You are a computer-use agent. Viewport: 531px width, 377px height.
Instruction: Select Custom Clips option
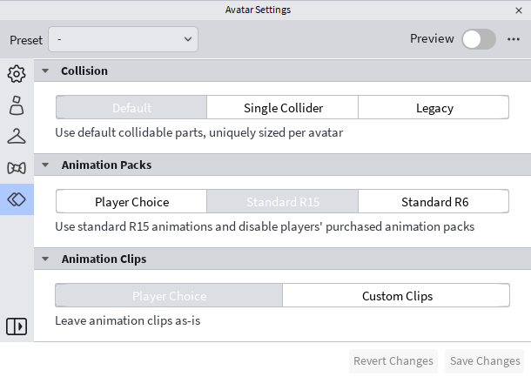tap(396, 296)
